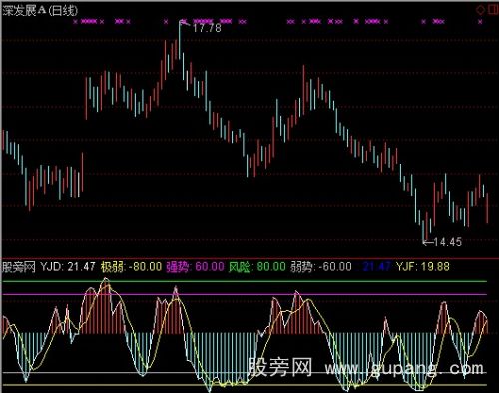499x393 pixels.
Task: Select the magenta 强势 60 level line
Action: 245,294
